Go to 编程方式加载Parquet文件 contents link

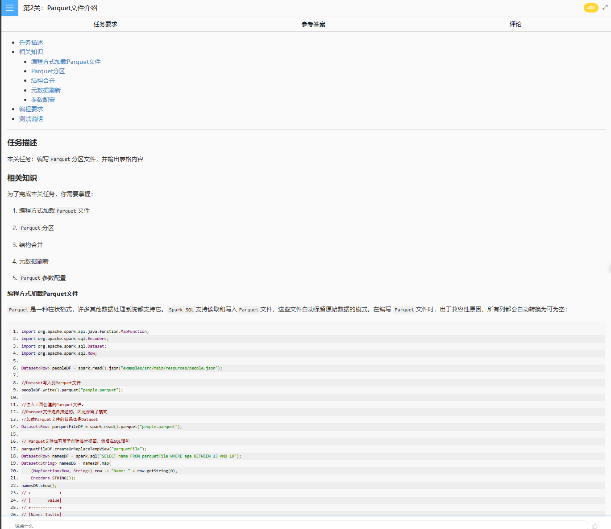click(66, 62)
